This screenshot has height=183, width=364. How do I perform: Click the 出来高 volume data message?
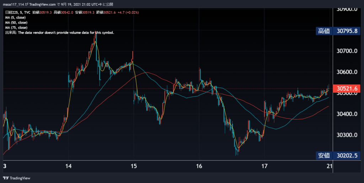(60, 33)
